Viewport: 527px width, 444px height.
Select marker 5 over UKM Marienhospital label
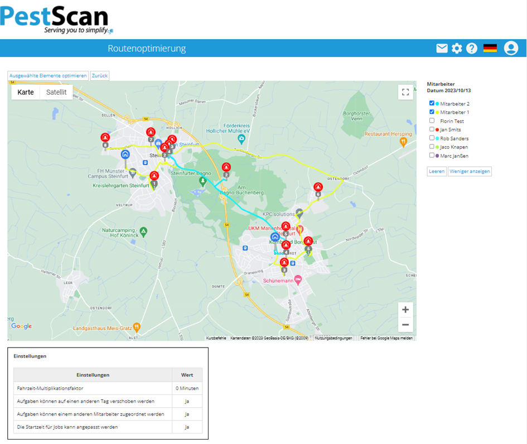[x=286, y=226]
